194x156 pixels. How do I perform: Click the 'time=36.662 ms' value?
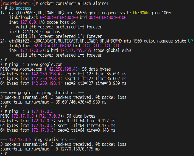coord(111,79)
